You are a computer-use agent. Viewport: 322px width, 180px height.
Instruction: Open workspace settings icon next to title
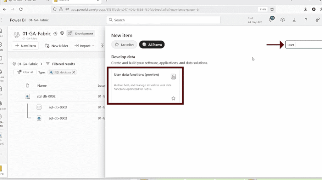pyautogui.click(x=55, y=33)
